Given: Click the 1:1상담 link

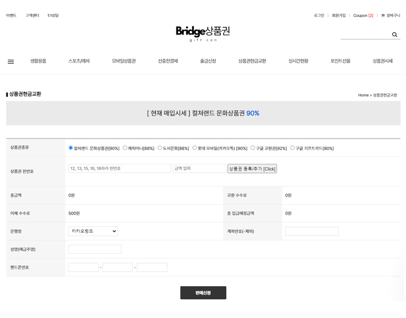Looking at the screenshot, I should (53, 16).
